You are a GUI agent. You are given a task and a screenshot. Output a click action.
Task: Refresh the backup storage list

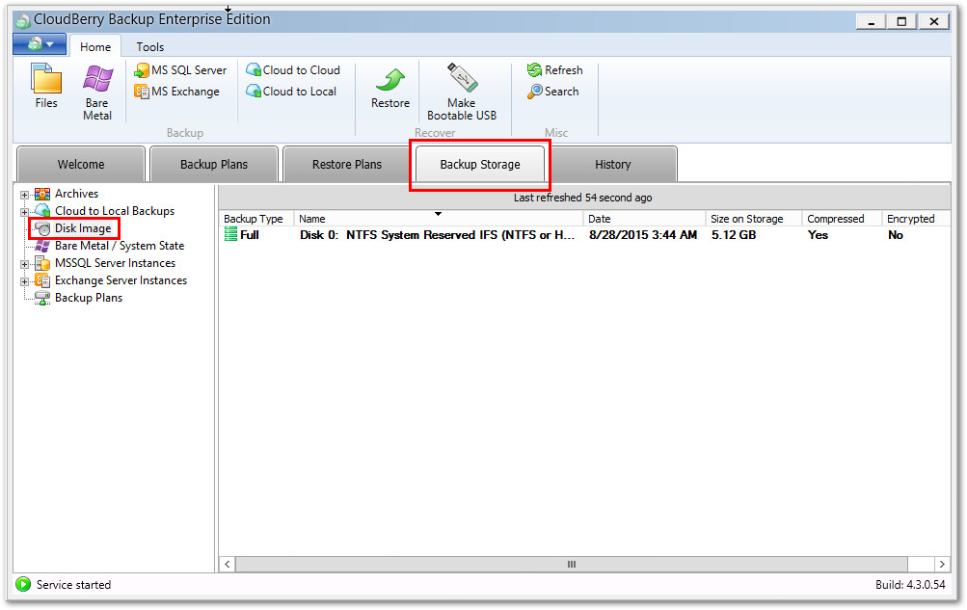[x=555, y=69]
